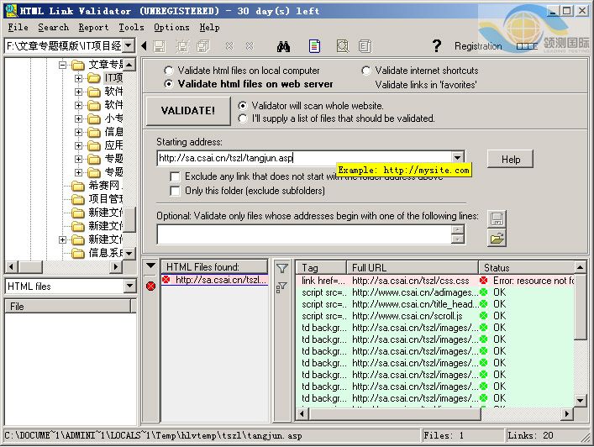Click the green OK icon for scroll.js row
Viewport: 594px width, 447px height.
pos(483,316)
